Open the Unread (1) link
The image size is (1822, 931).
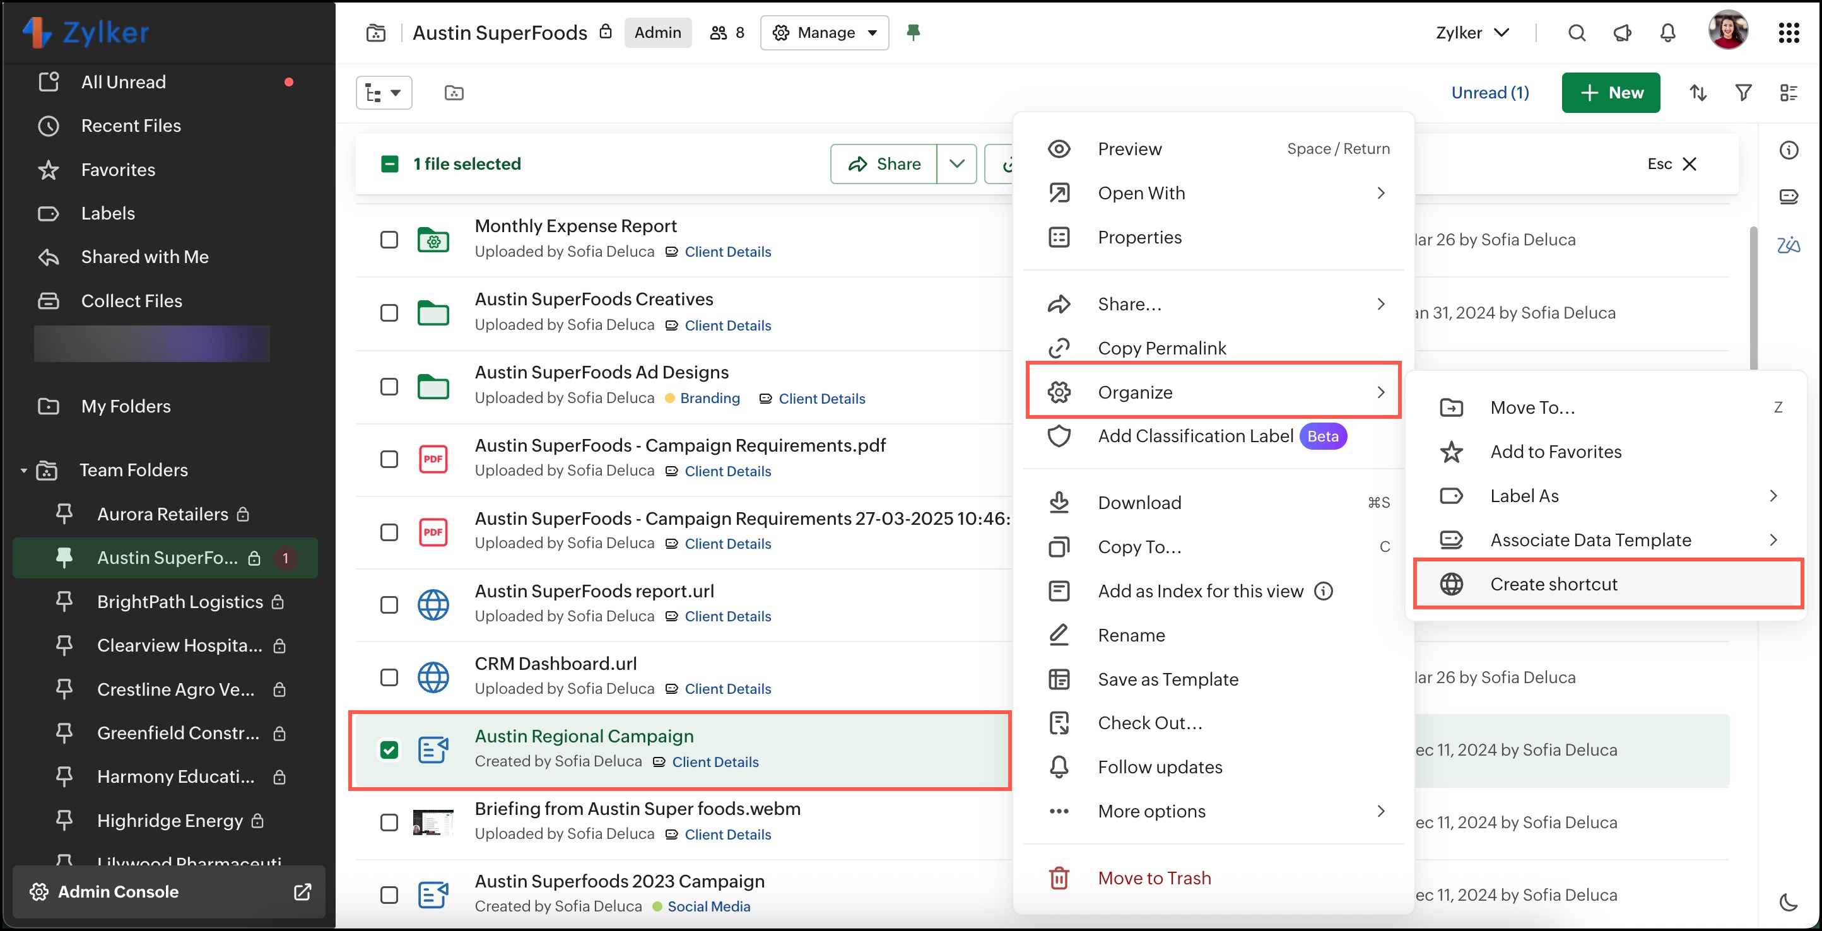tap(1490, 93)
